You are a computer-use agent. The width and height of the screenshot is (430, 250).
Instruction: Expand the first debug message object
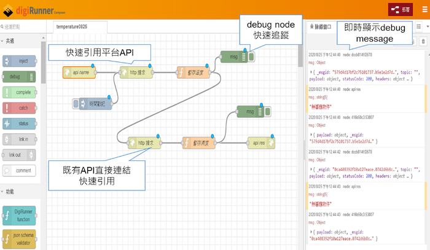pyautogui.click(x=311, y=72)
